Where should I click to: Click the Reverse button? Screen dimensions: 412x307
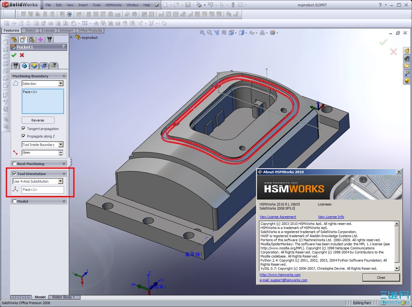coord(38,120)
